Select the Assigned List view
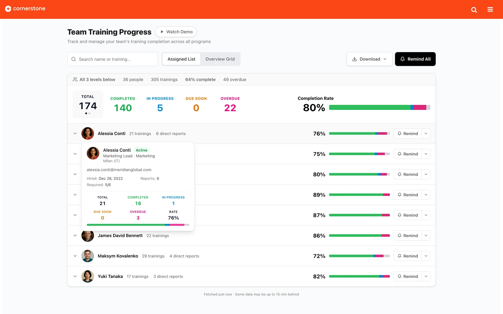 point(181,59)
